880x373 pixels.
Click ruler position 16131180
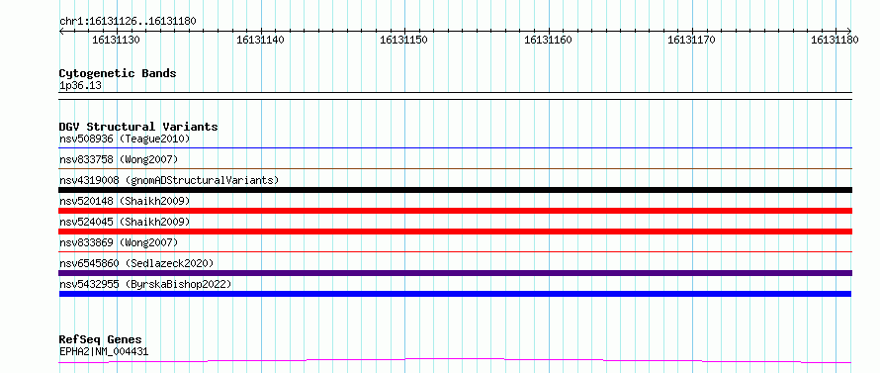835,40
